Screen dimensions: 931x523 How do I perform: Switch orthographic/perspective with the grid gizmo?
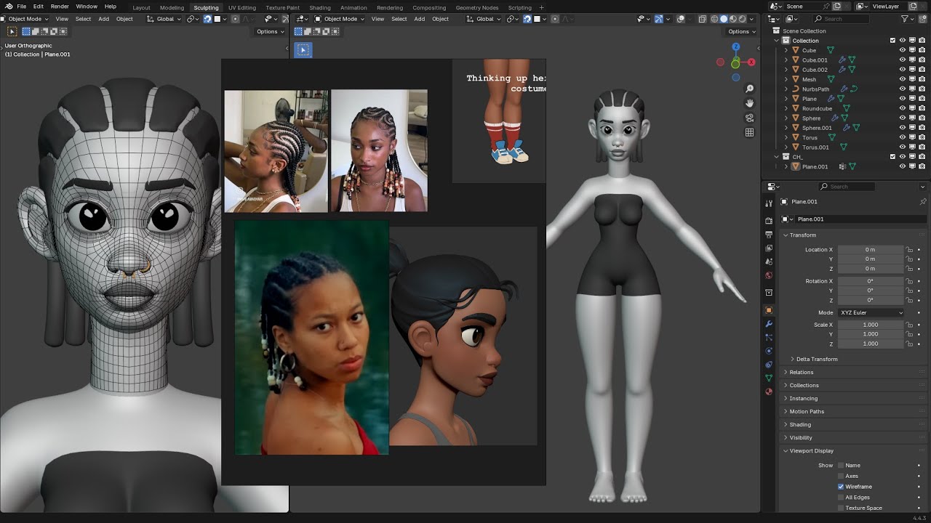(x=749, y=132)
